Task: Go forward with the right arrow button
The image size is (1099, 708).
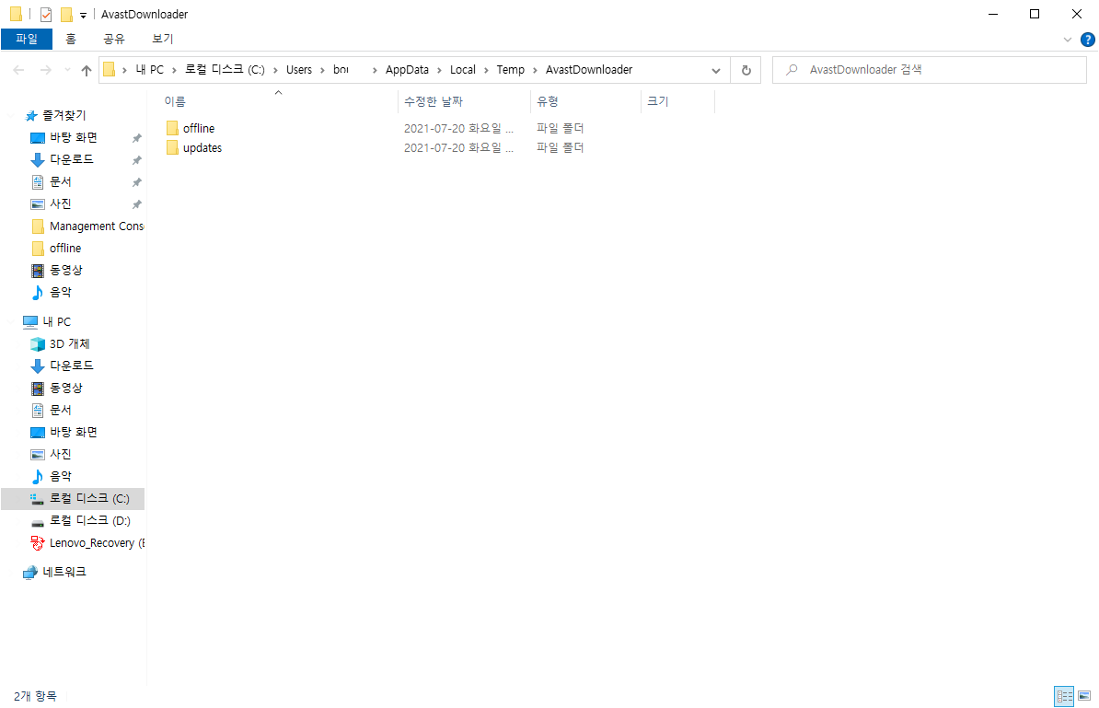Action: coord(45,70)
